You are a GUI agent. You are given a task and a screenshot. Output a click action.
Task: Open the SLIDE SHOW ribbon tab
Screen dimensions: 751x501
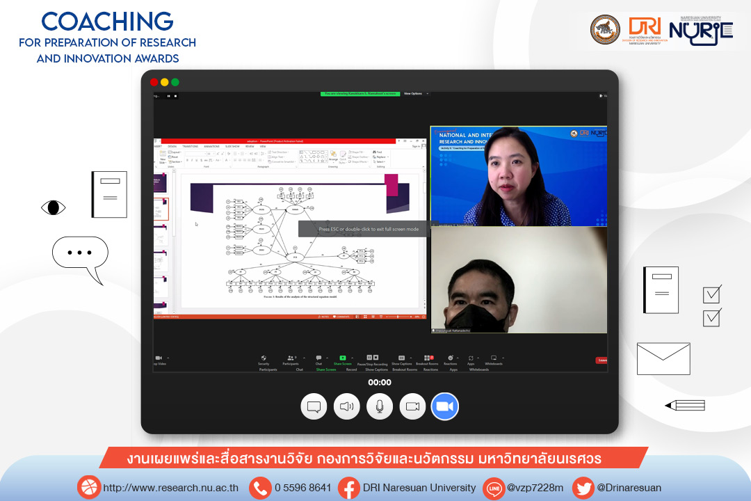coord(232,146)
